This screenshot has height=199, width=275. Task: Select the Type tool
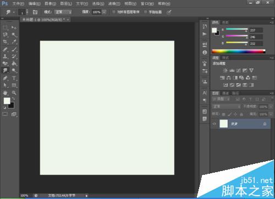(x=14, y=78)
